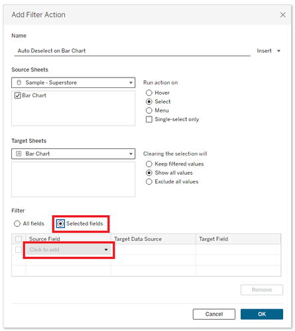
Task: Click the sheet icon beside Bar Chart target
Action: pos(19,154)
